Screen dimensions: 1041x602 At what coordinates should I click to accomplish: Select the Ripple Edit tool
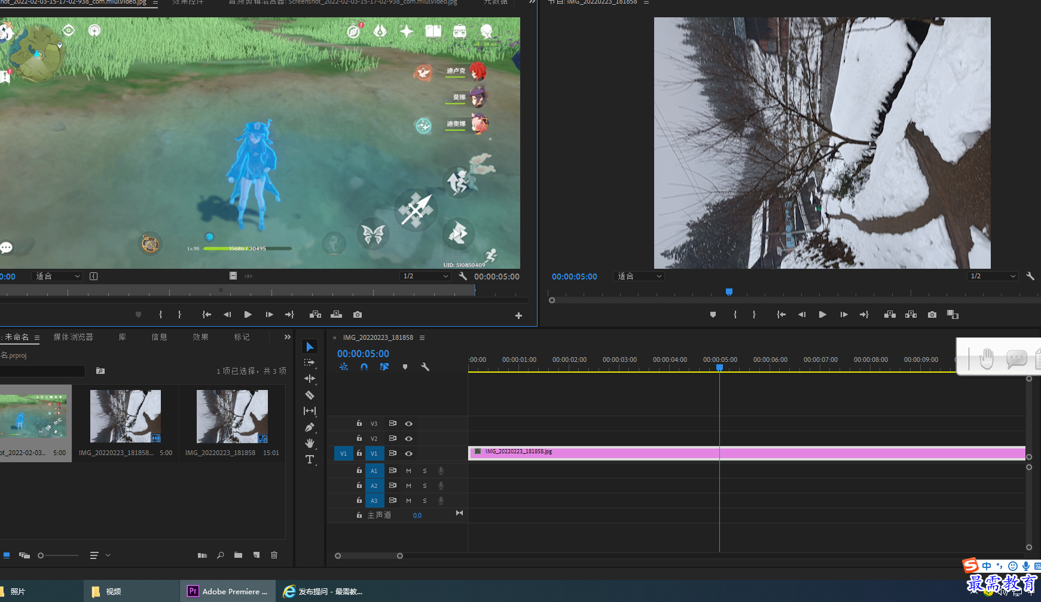[310, 379]
